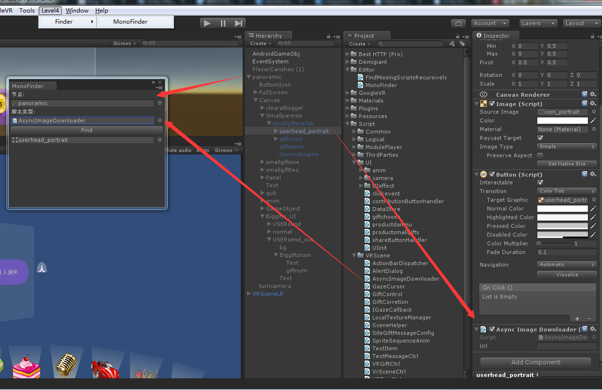Click the Set Native Size button
This screenshot has width=602, height=390.
[567, 164]
